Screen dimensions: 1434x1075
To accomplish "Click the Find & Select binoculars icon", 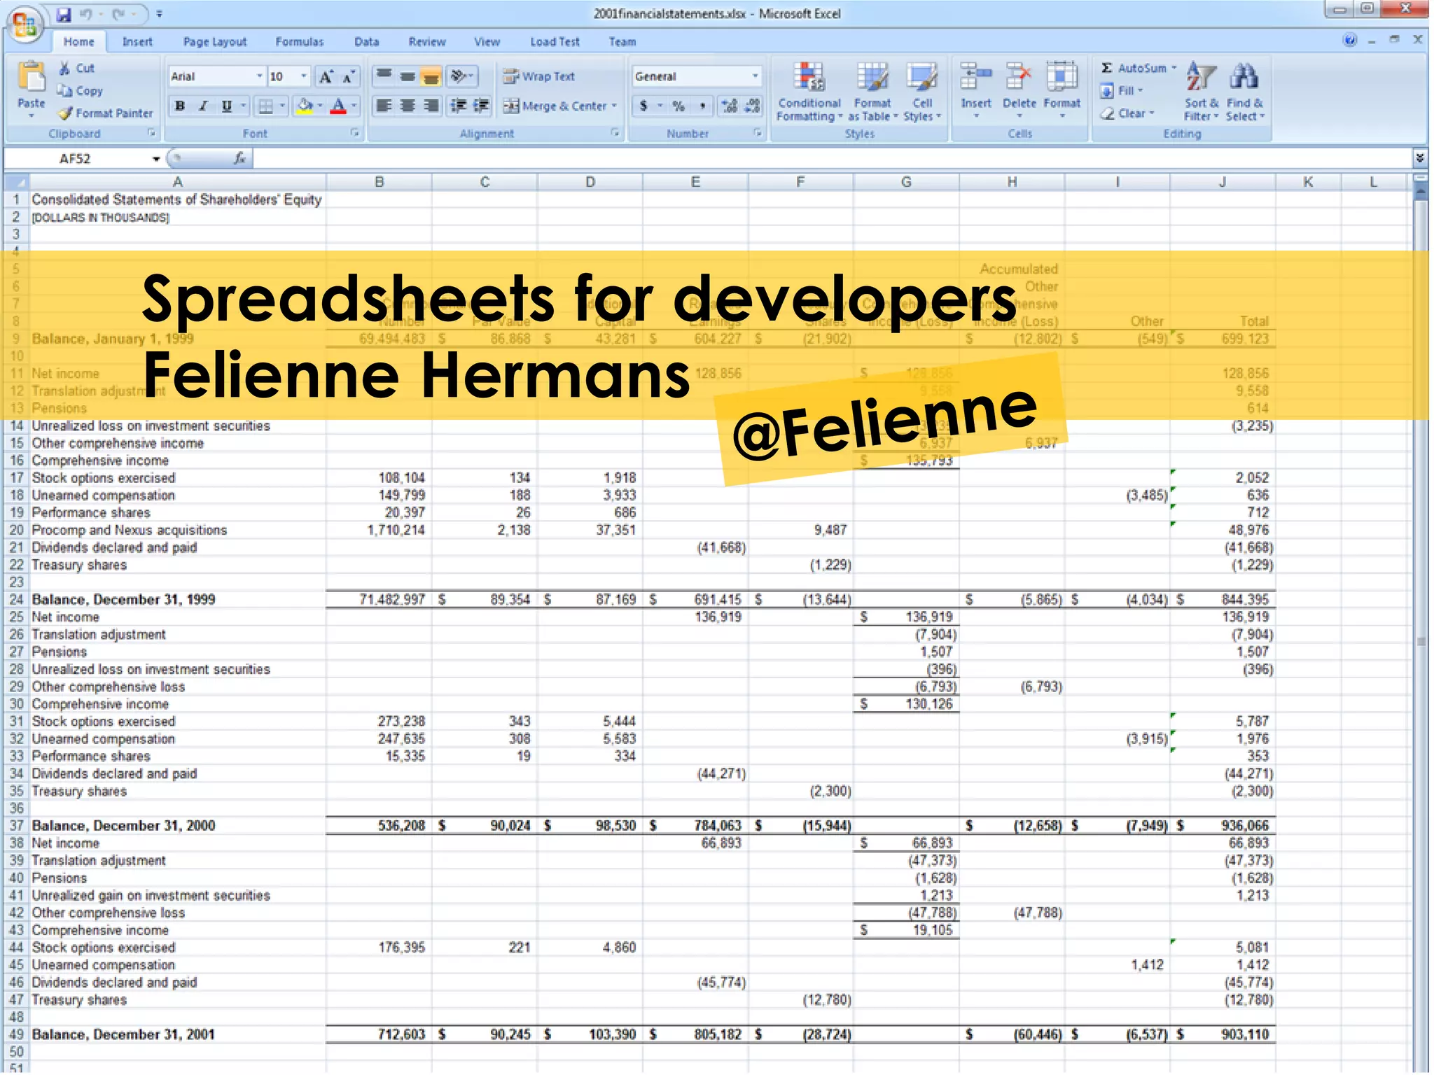I will pyautogui.click(x=1244, y=77).
